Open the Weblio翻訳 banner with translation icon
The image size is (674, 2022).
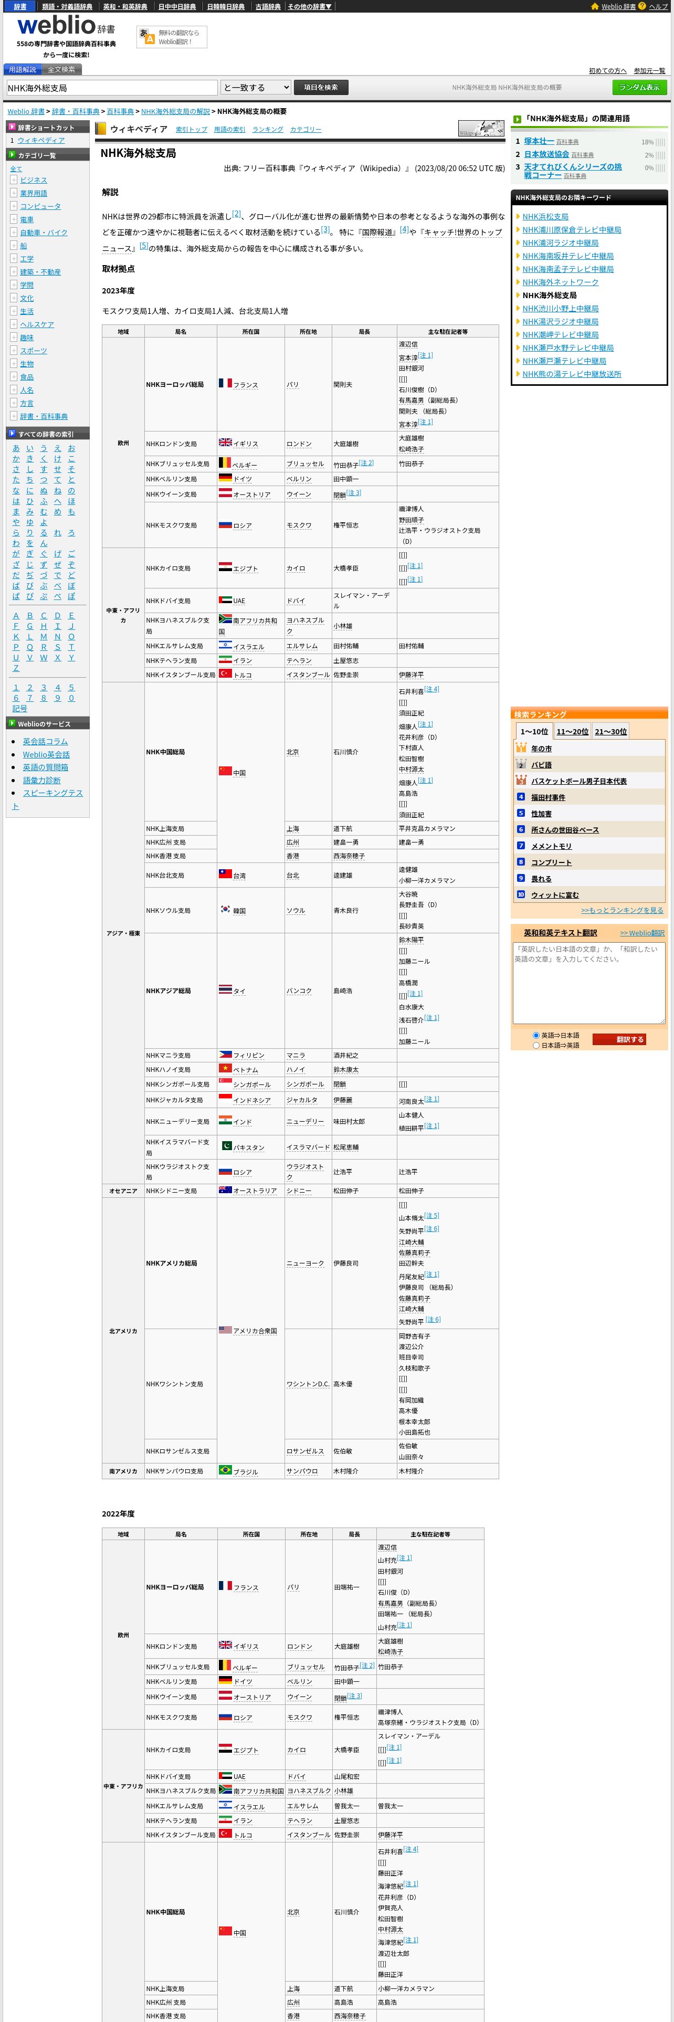172,37
